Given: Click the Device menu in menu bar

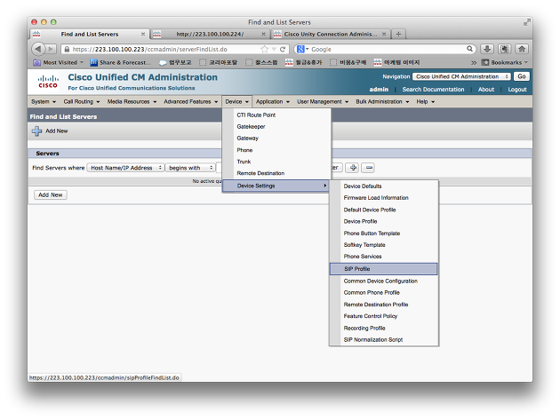Looking at the screenshot, I should [236, 102].
